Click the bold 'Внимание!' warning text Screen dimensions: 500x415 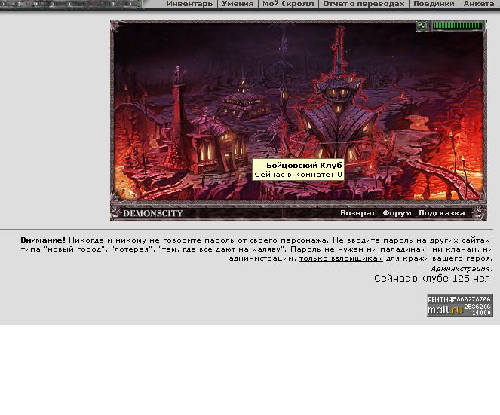pos(43,240)
